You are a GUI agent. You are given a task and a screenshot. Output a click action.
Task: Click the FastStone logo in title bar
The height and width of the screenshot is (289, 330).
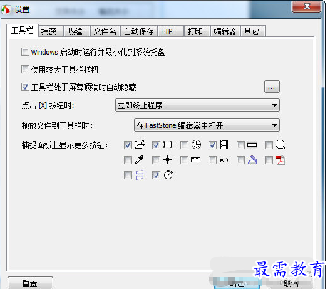[6, 9]
